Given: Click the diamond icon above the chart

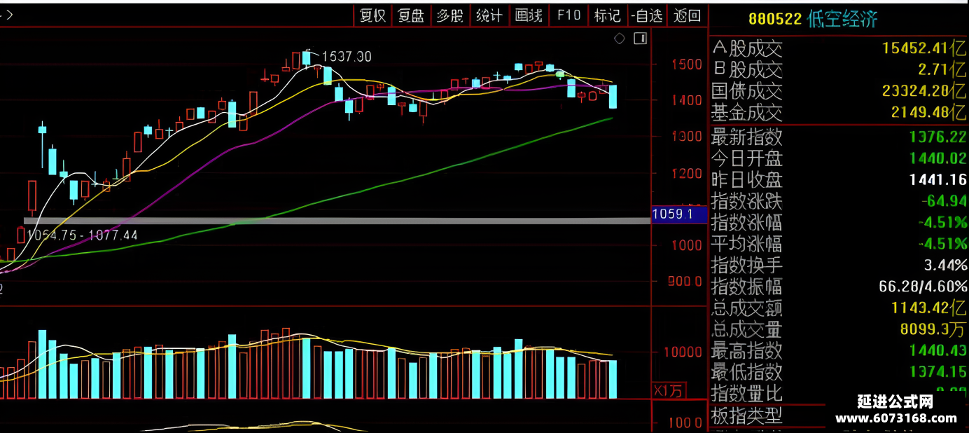Looking at the screenshot, I should click(x=620, y=39).
